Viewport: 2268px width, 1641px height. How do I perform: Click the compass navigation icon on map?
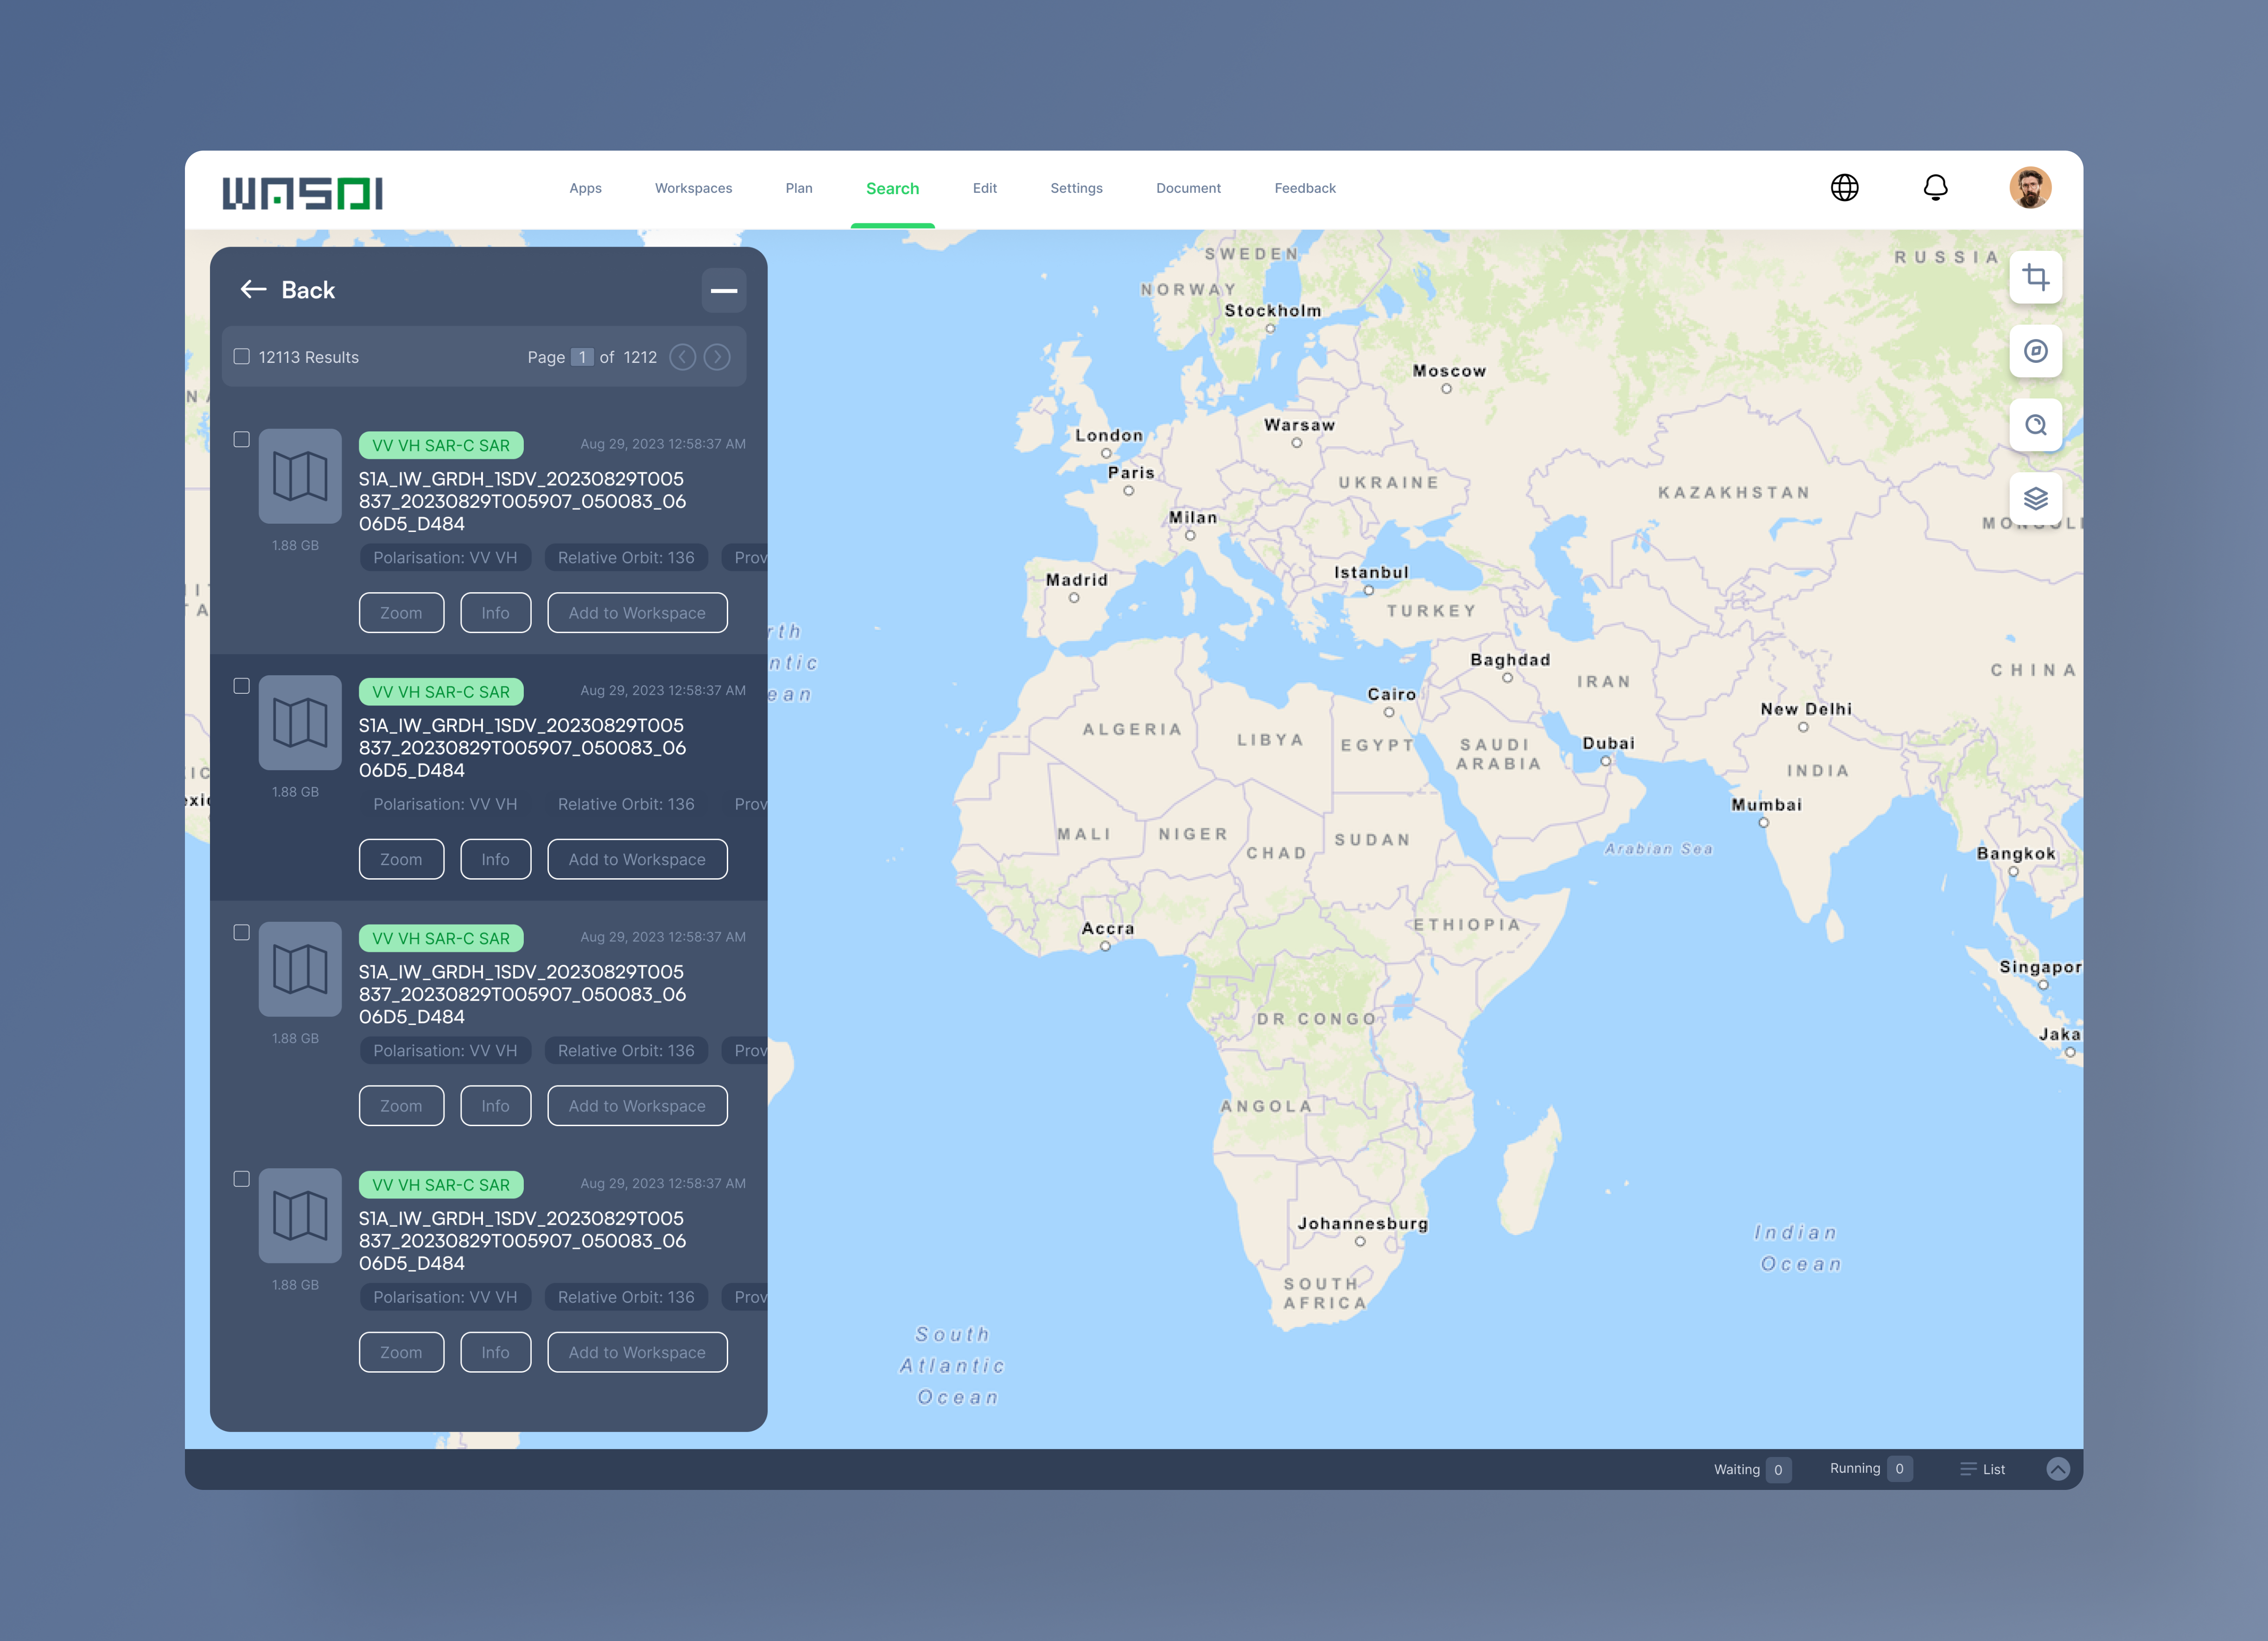[2035, 351]
